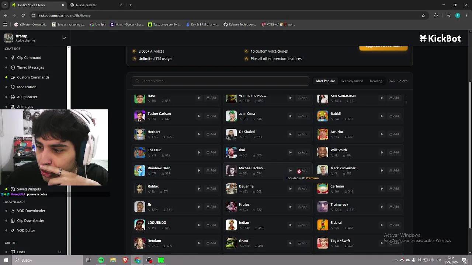The height and width of the screenshot is (265, 472).
Task: Add the Mark Zuckerberg voice
Action: 394,170
